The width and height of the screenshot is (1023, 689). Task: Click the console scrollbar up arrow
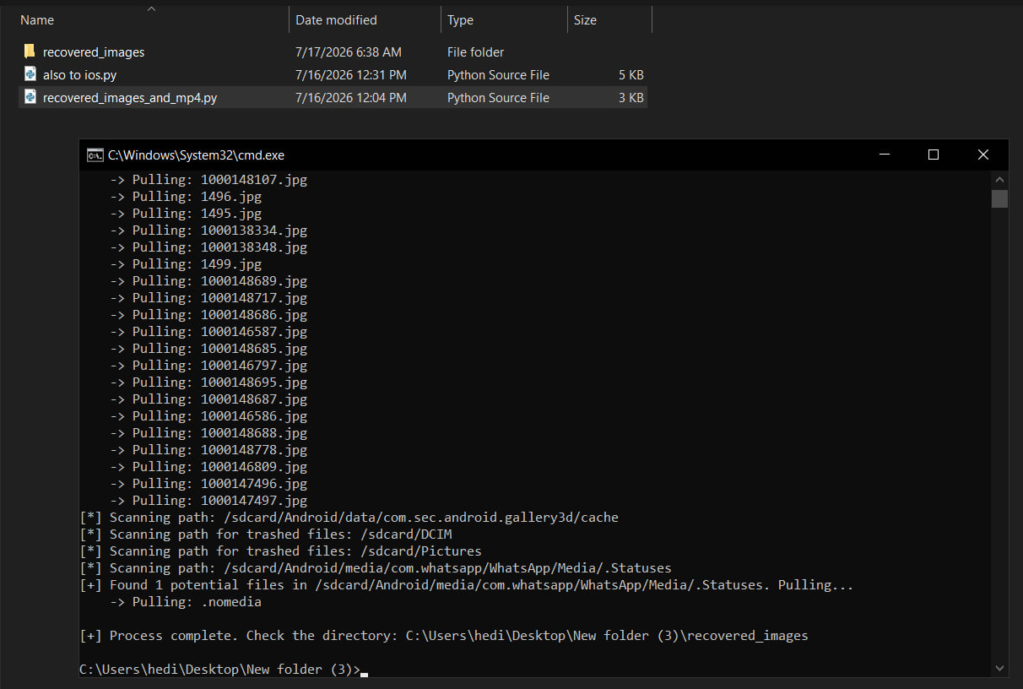point(999,180)
